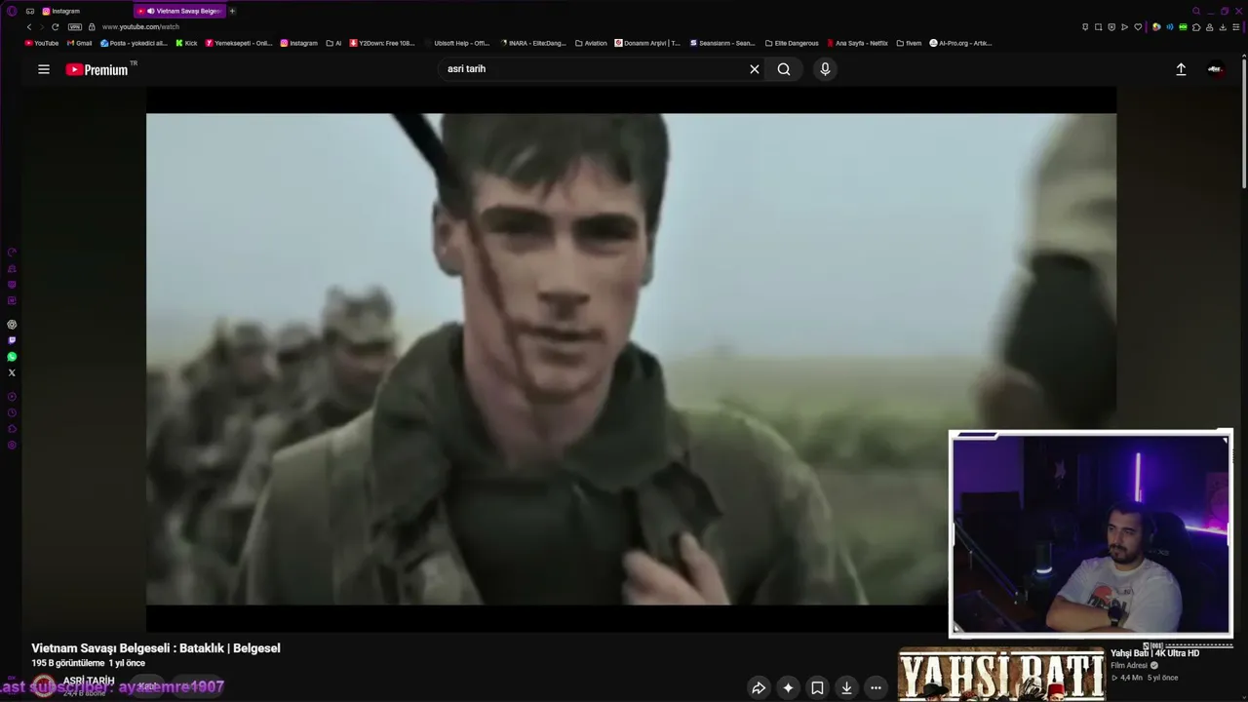Go to YouTube Premium home logo
Screen dimensions: 1248x702
coord(97,69)
